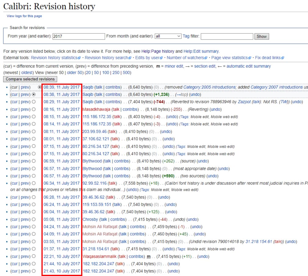Open Revision history search external tool

click(x=108, y=58)
